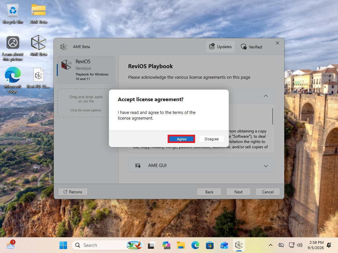Select the Microsoft Edge desktop shortcut
Image resolution: width=338 pixels, height=253 pixels.
(13, 80)
